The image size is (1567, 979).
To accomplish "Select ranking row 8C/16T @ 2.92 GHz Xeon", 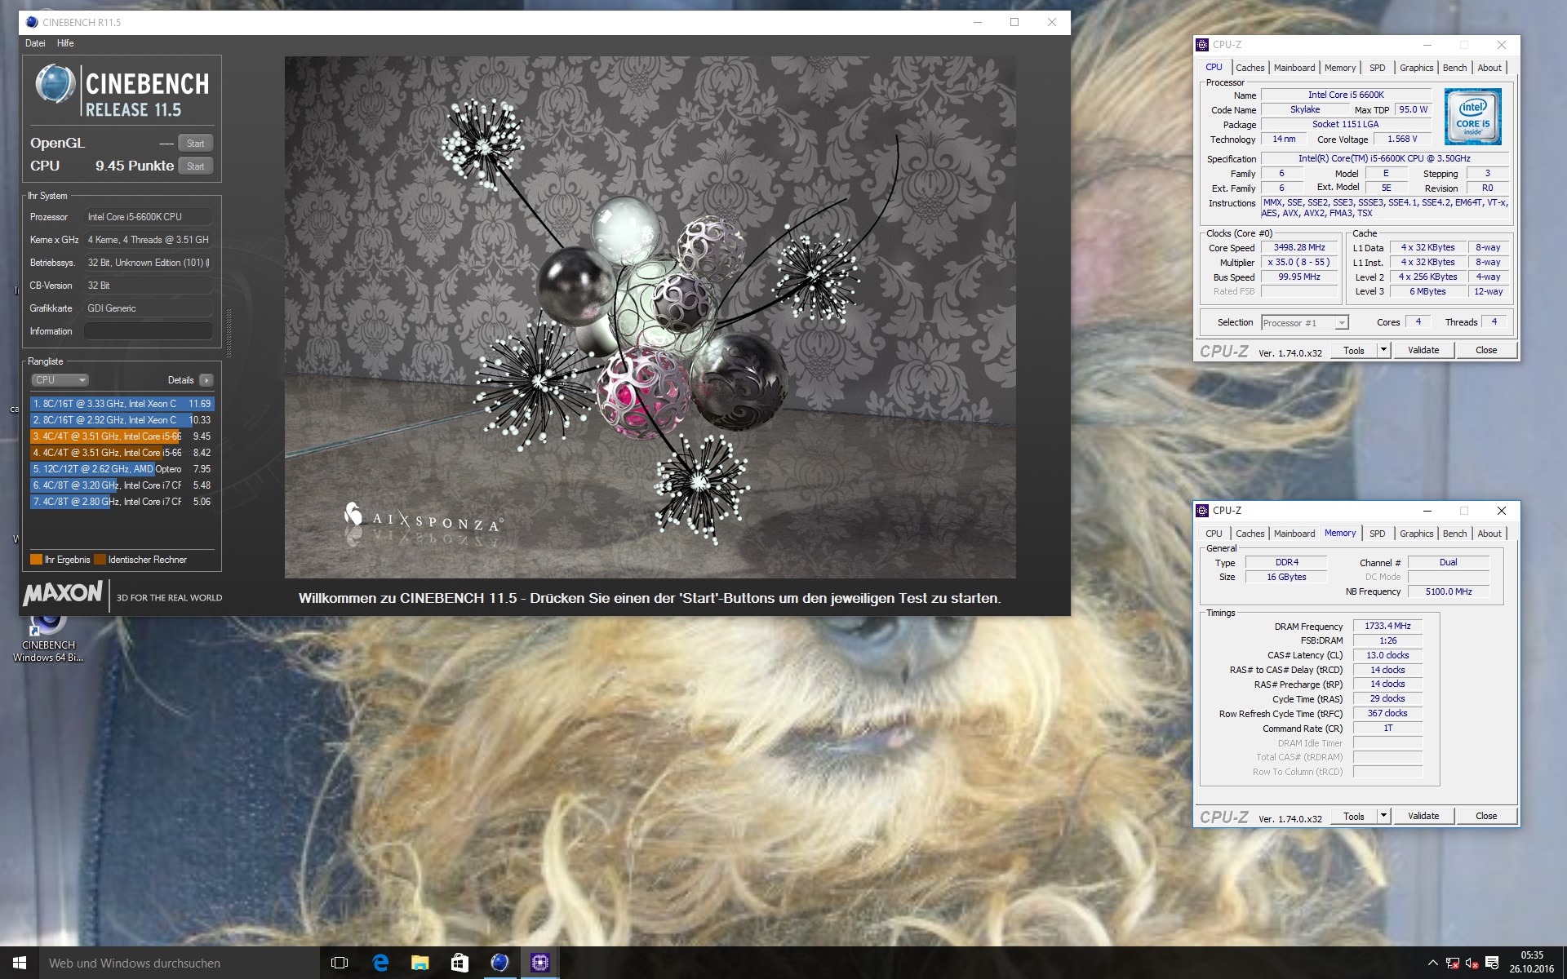I will pyautogui.click(x=122, y=420).
